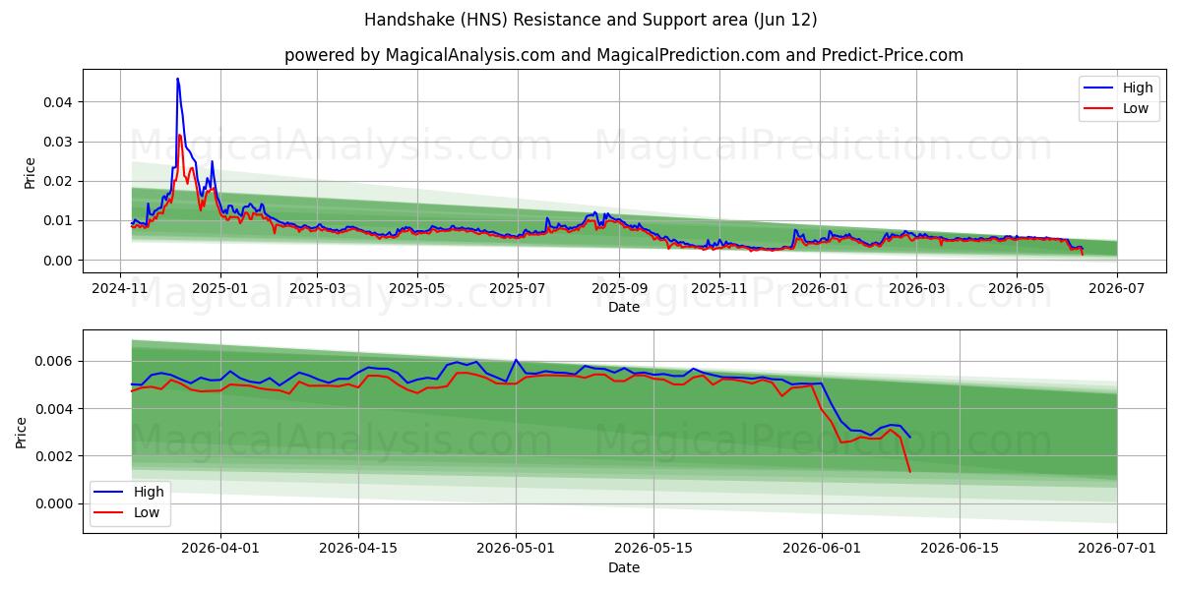This screenshot has width=1181, height=590.
Task: Click the '2025-05' date tick label
Action: click(417, 288)
